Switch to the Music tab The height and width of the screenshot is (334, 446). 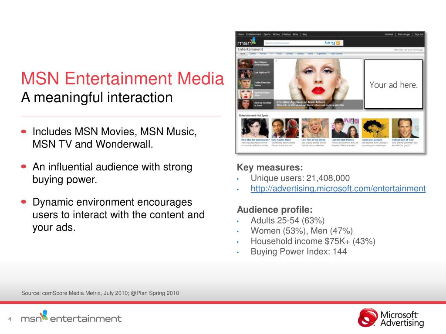click(x=279, y=53)
